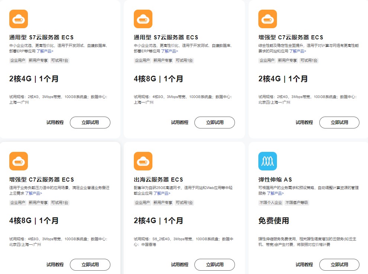This screenshot has width=368, height=274.
Task: Click 企业用户 tag on S7 4核8G card
Action: tap(142, 61)
